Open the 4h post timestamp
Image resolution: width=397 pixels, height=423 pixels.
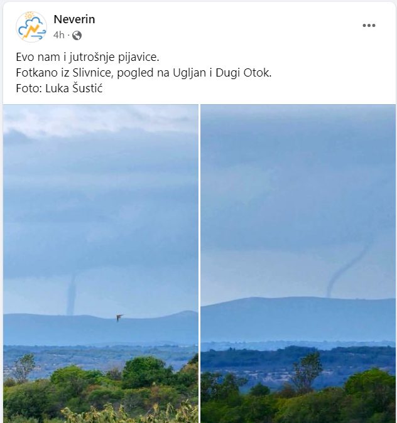click(59, 35)
